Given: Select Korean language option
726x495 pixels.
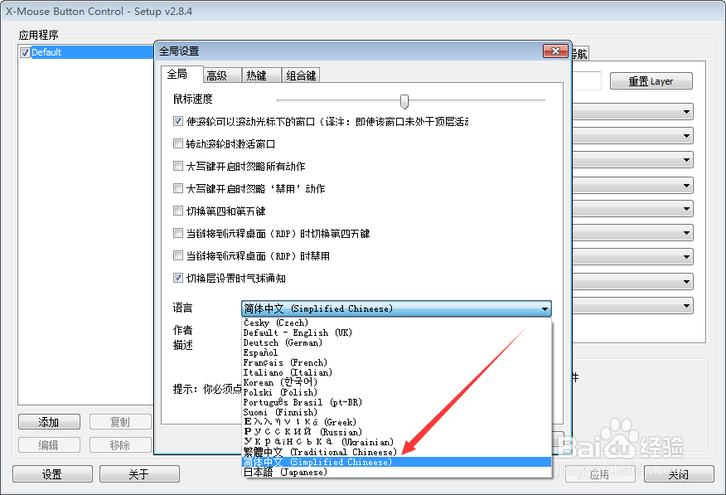Looking at the screenshot, I should tap(397, 382).
